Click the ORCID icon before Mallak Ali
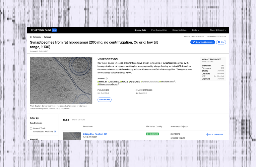Viewport: 256px width, 167px height. (99, 81)
